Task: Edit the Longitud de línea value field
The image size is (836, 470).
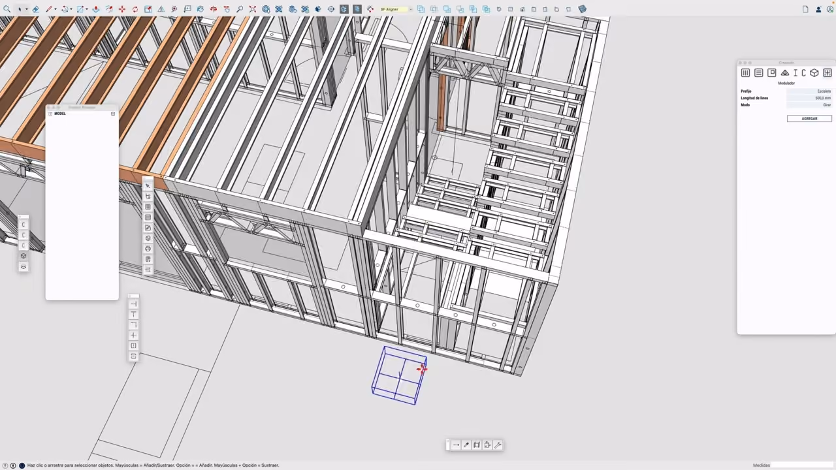Action: pos(809,98)
